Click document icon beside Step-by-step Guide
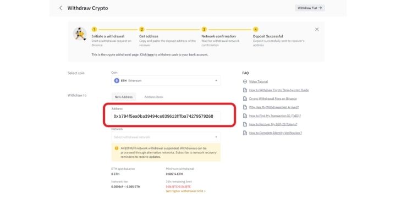 [x=244, y=90]
